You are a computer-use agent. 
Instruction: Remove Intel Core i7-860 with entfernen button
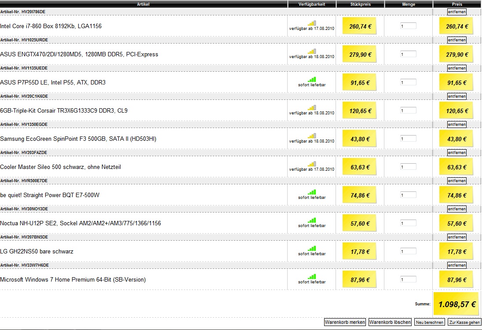pyautogui.click(x=457, y=12)
